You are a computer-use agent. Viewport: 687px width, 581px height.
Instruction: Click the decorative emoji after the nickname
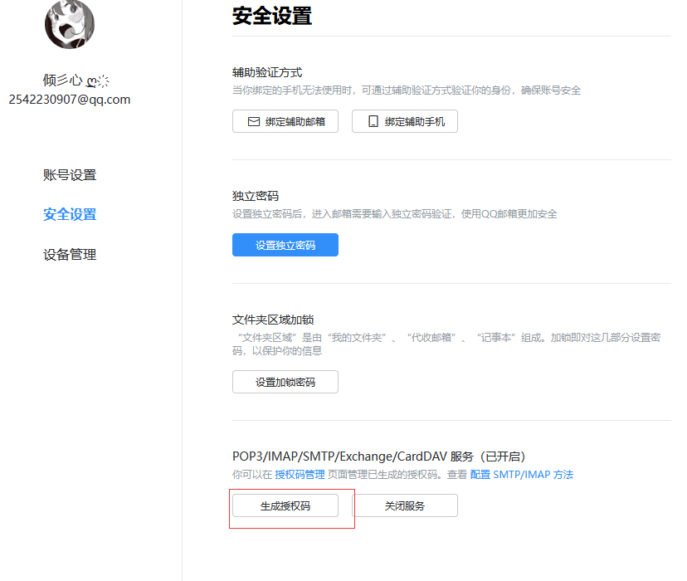[x=97, y=81]
